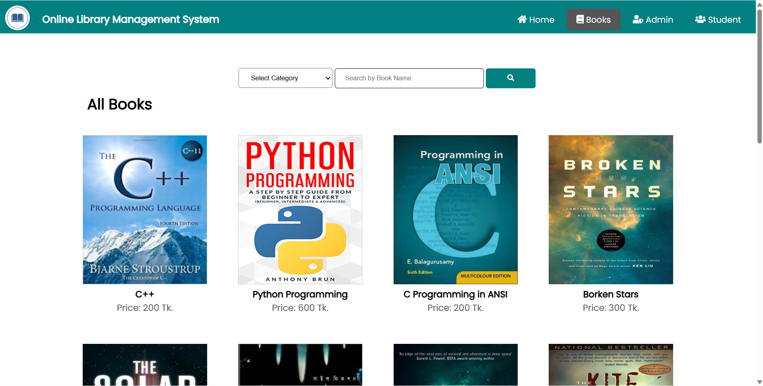The width and height of the screenshot is (763, 386).
Task: Click the scrollbar down arrow
Action: pos(759,382)
